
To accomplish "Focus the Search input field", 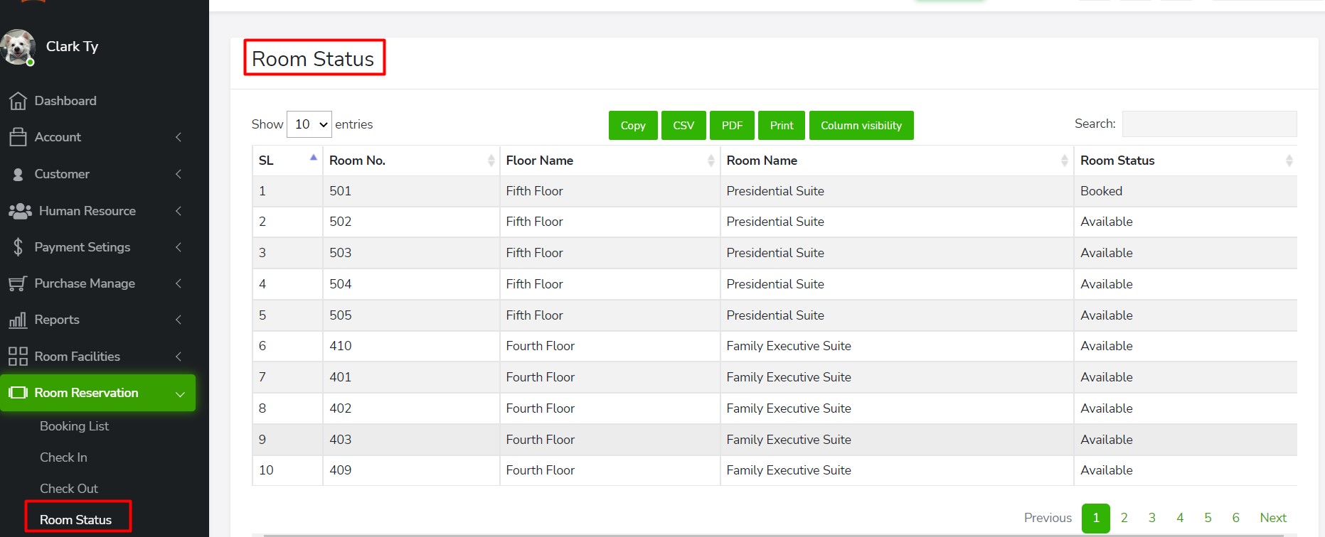I will pyautogui.click(x=1209, y=124).
